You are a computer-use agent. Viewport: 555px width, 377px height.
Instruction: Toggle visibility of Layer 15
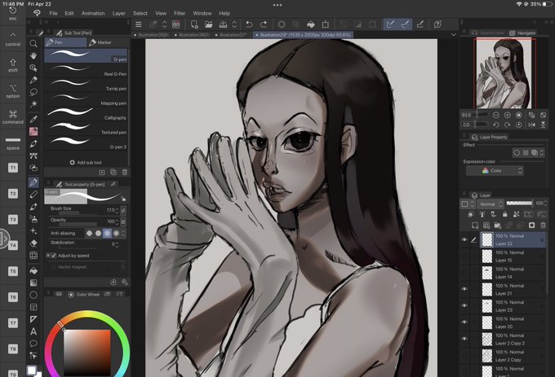[x=464, y=256]
